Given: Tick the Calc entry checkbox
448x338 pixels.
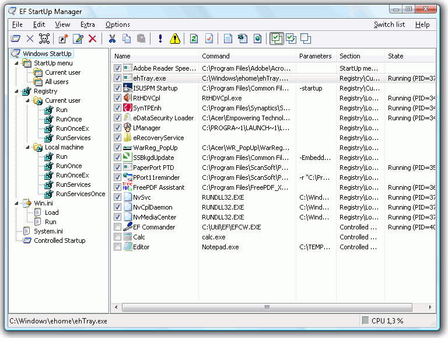Looking at the screenshot, I should [118, 237].
